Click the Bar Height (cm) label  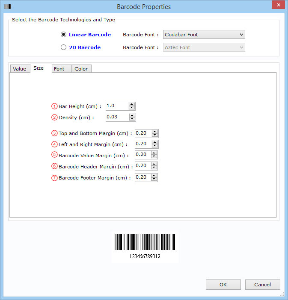pos(80,106)
